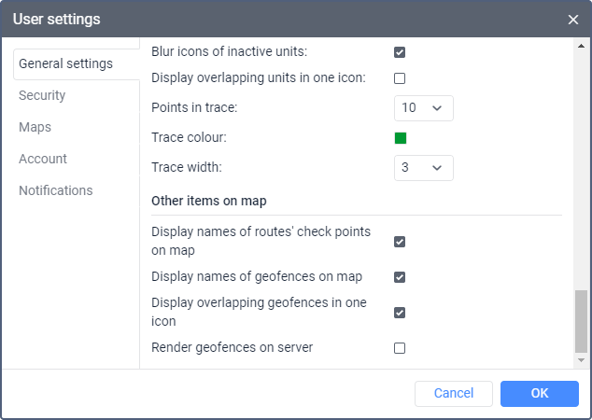Disable Display overlapping geofences in one icon
The width and height of the screenshot is (592, 420).
coord(400,313)
